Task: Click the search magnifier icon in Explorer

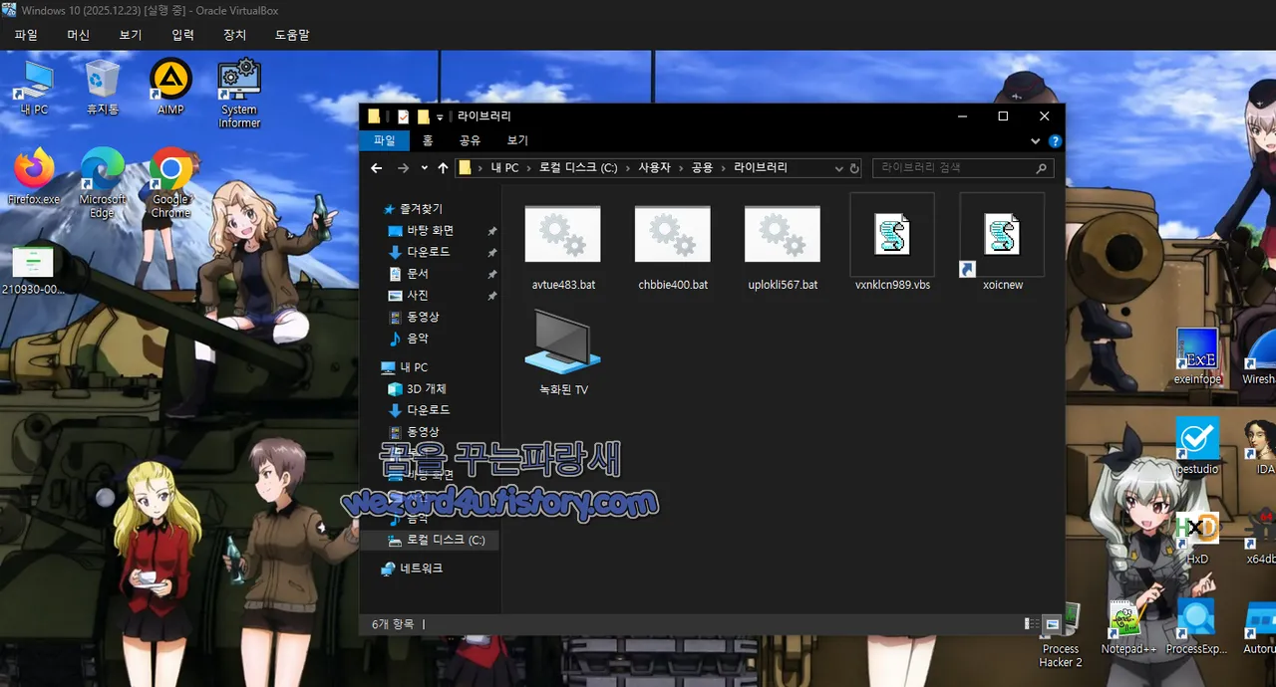Action: click(1042, 168)
